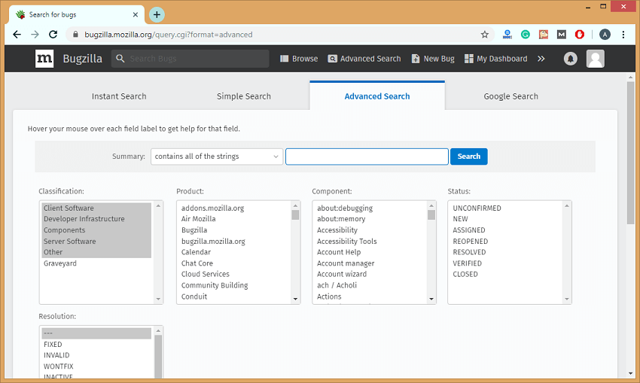Open the Chrome profile avatar 'A'
Viewport: 640px width, 383px height.
point(605,35)
